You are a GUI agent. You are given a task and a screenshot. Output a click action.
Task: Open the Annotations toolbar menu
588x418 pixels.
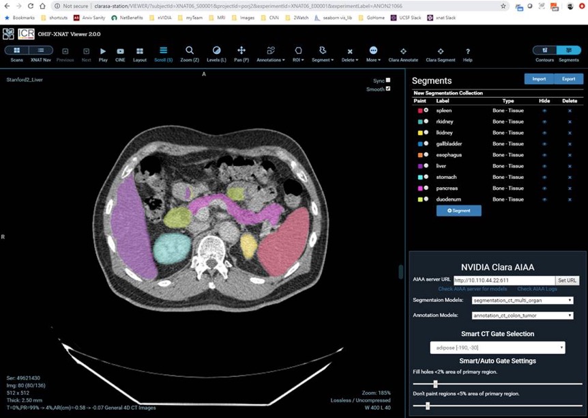tap(271, 51)
